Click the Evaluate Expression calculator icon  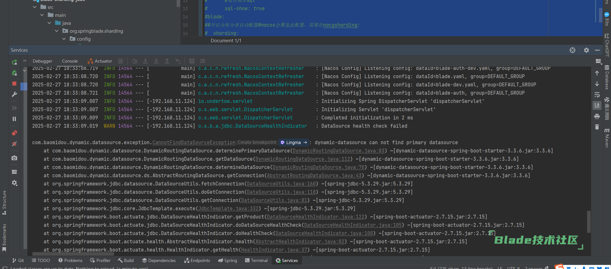[x=192, y=61]
